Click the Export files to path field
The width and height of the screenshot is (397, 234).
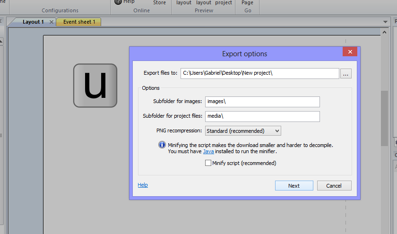point(259,73)
